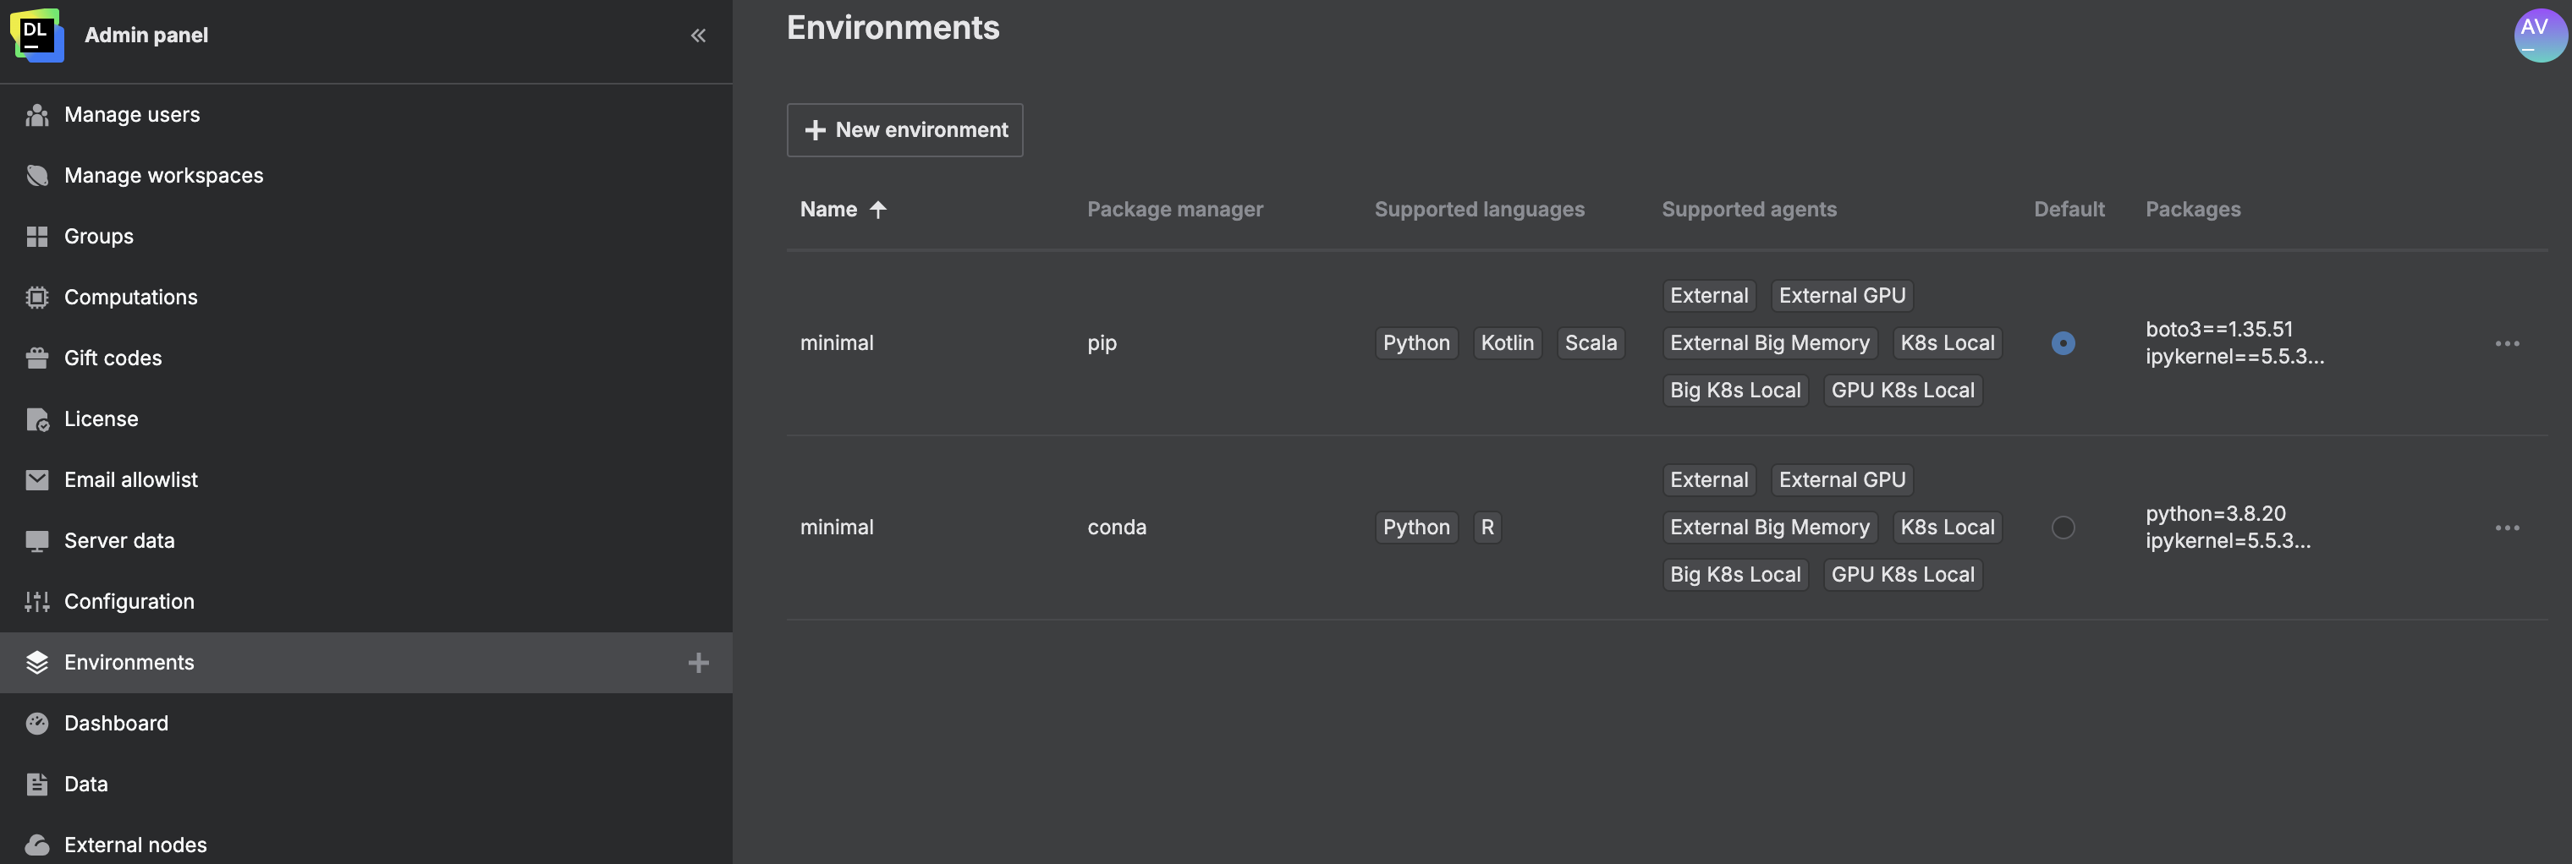Image resolution: width=2572 pixels, height=864 pixels.
Task: Click the AV user avatar
Action: coord(2541,35)
